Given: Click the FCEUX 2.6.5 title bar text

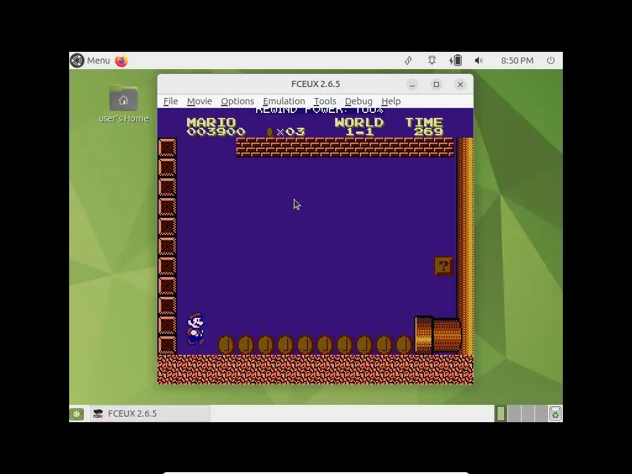Looking at the screenshot, I should coord(315,84).
